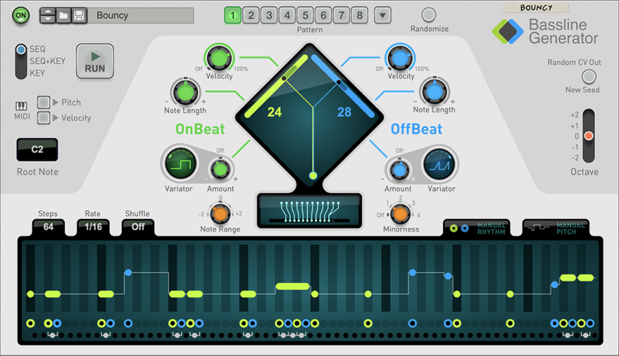The width and height of the screenshot is (619, 356).
Task: Click the OffBeat Variator waveform display
Action: tap(440, 164)
